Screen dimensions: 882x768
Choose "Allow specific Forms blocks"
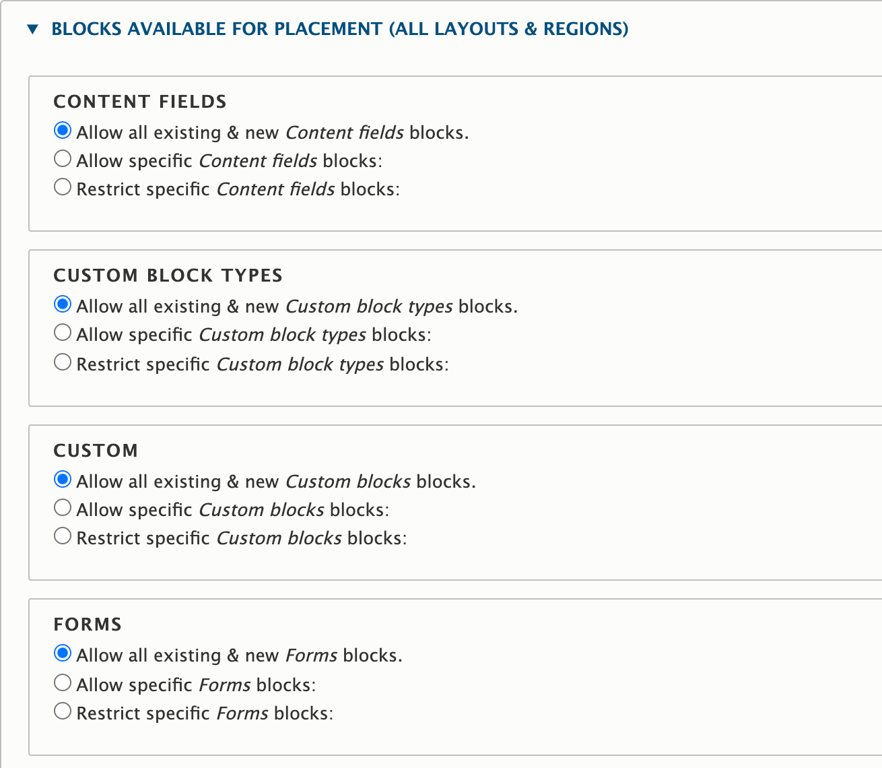point(62,682)
